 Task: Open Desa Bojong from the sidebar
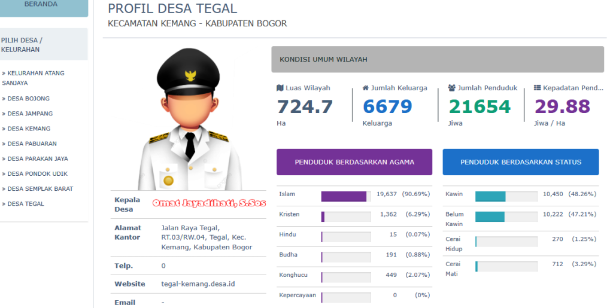(28, 99)
